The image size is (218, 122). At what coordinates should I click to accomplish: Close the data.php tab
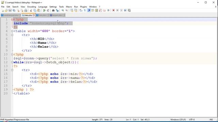(x=34, y=15)
